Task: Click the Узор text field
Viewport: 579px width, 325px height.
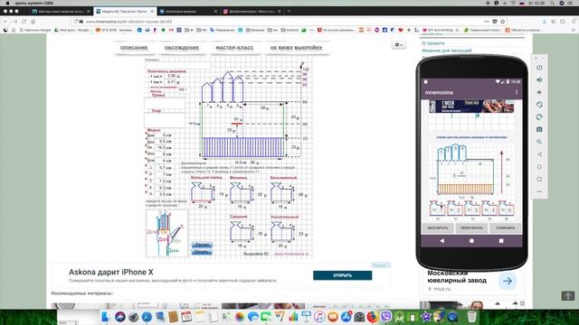Action: [x=165, y=120]
